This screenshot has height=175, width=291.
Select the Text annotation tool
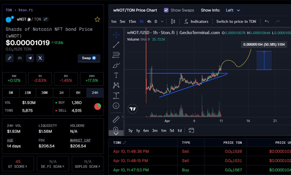[116, 75]
